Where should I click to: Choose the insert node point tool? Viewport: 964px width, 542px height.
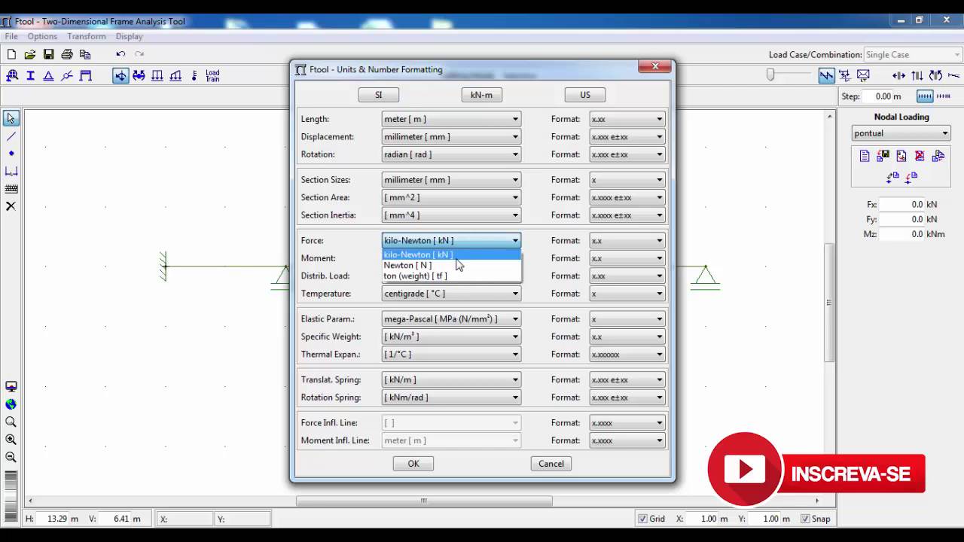coord(11,154)
